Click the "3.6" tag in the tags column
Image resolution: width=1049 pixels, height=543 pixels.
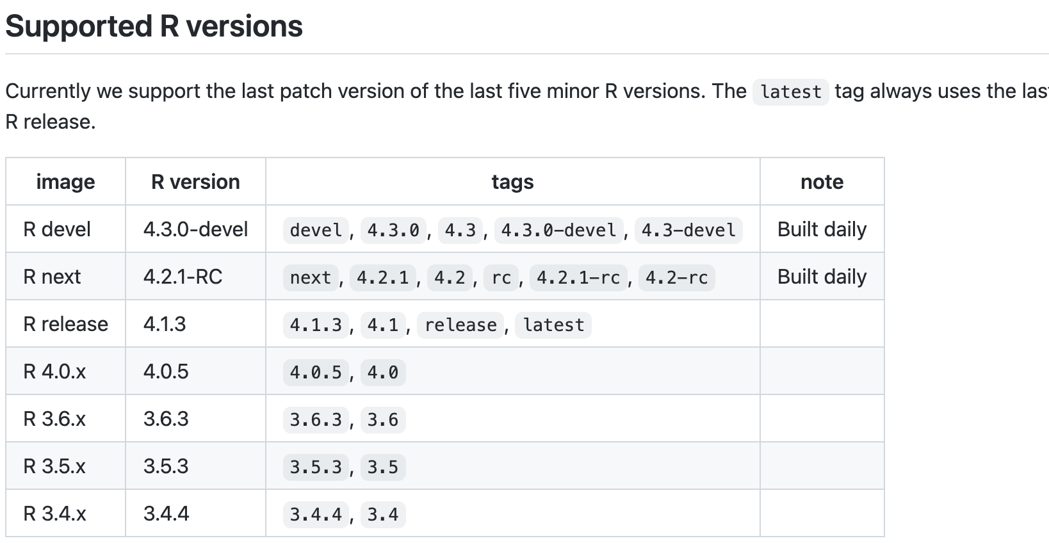382,420
